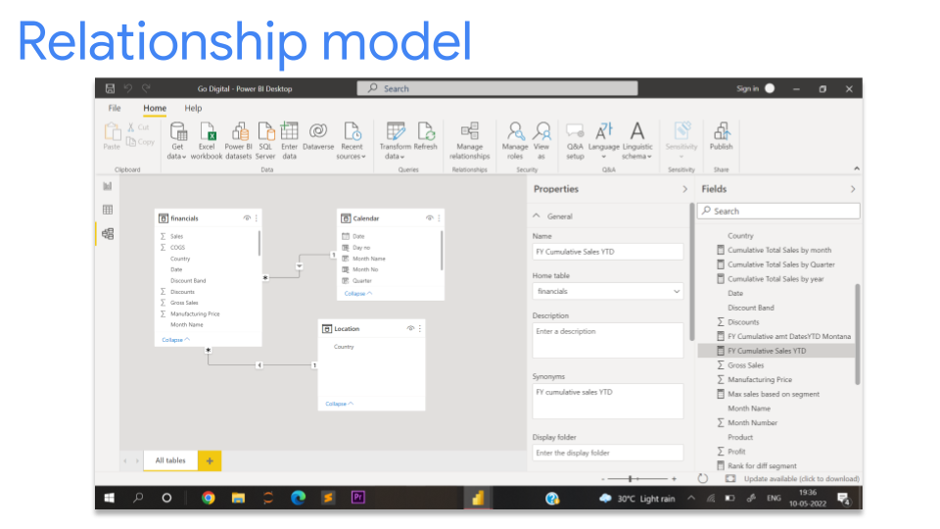Import from Excel workbook
This screenshot has height=529, width=940.
(x=207, y=141)
